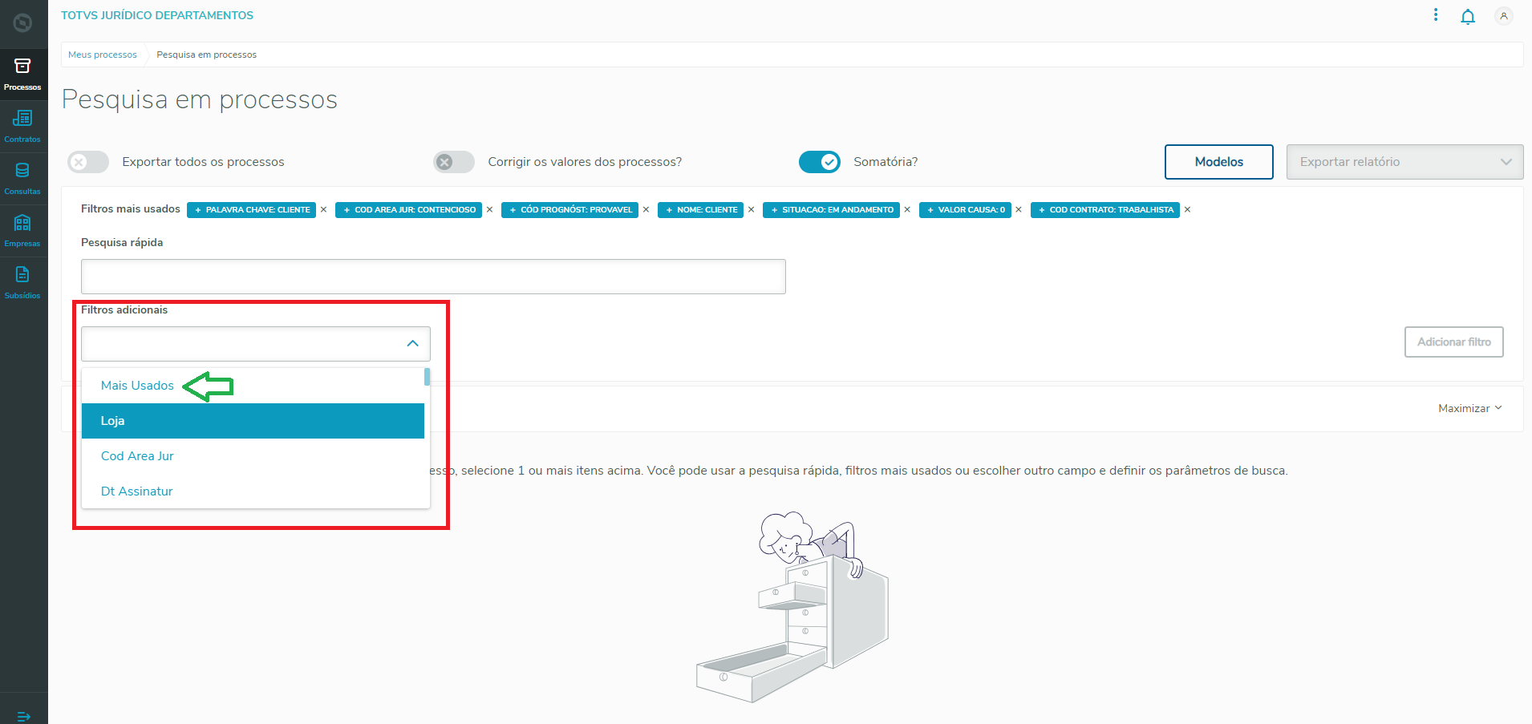Viewport: 1532px width, 724px height.
Task: Open the three-dot options menu
Action: [x=1436, y=15]
